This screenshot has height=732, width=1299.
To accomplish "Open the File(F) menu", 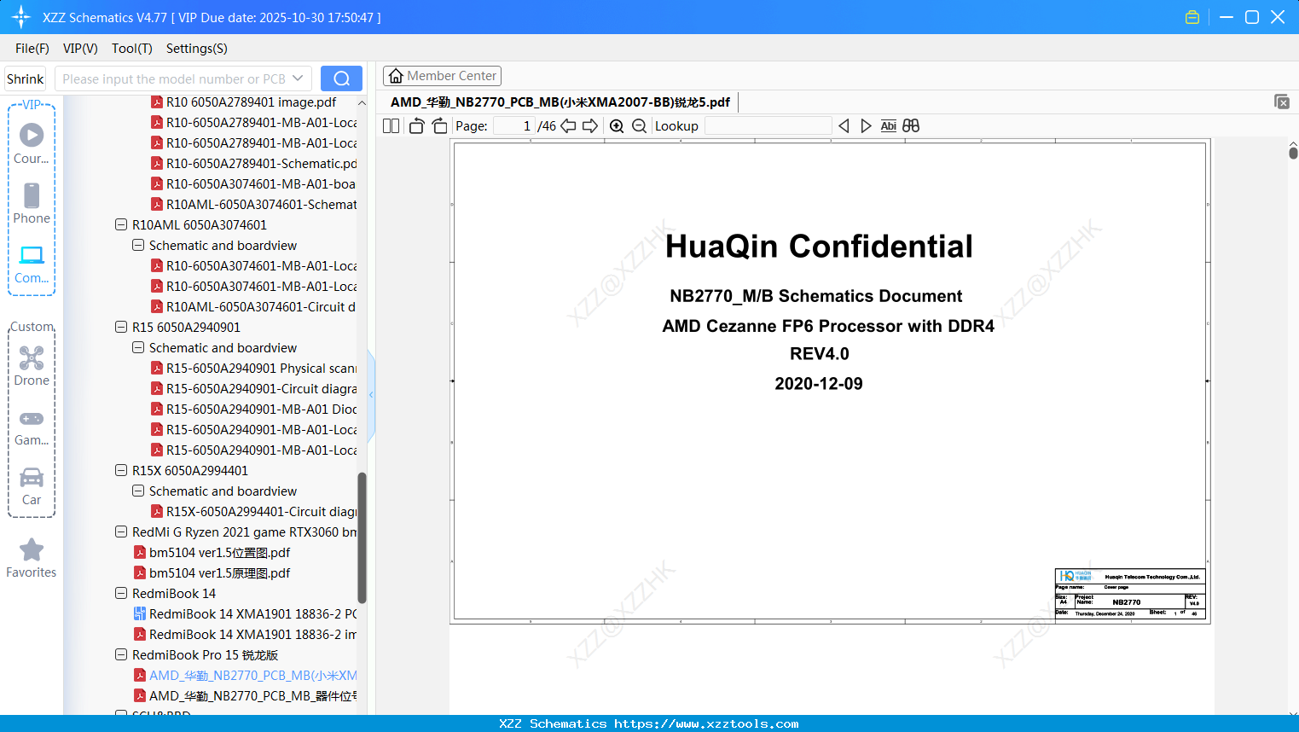I will pyautogui.click(x=32, y=49).
